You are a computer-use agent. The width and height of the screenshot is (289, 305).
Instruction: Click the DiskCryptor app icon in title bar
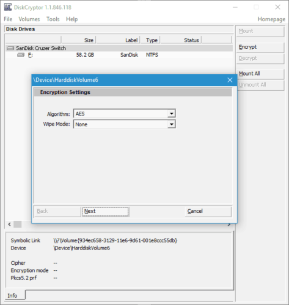click(8, 7)
